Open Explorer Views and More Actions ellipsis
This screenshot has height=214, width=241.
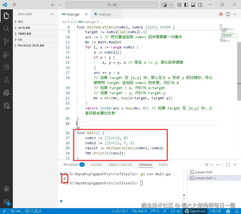(52, 14)
